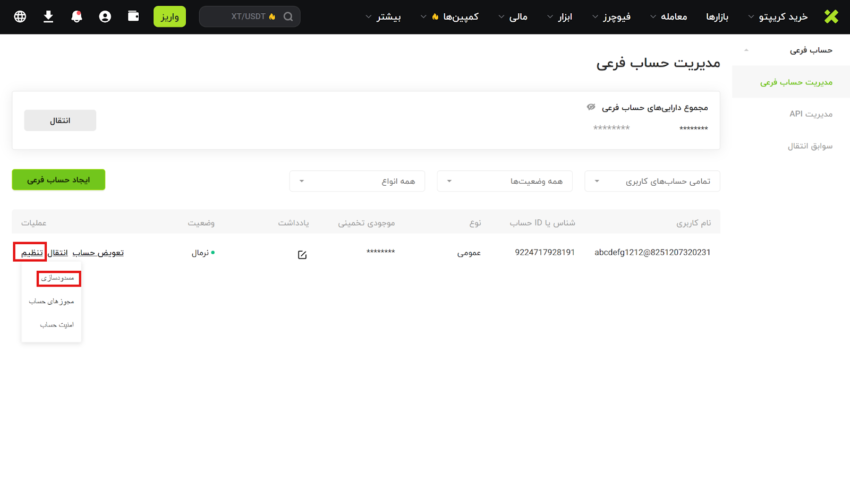Toggle visibility of sub-account total assets
The image size is (850, 483).
(591, 107)
